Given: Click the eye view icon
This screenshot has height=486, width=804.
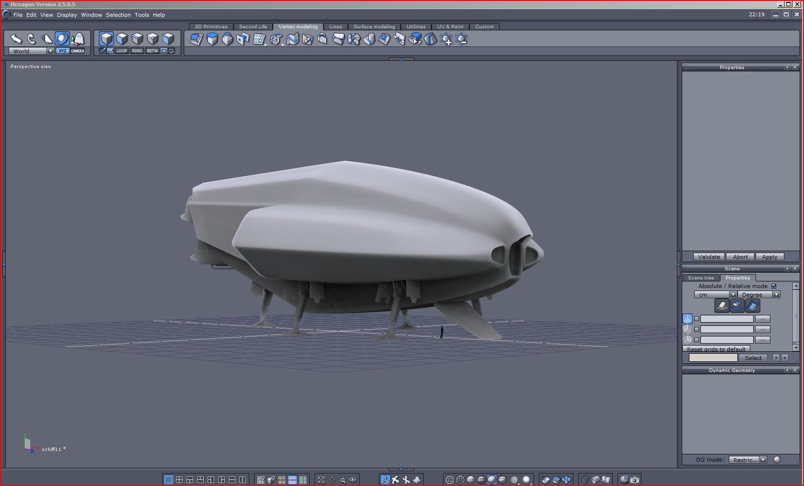Looking at the screenshot, I should (x=353, y=479).
